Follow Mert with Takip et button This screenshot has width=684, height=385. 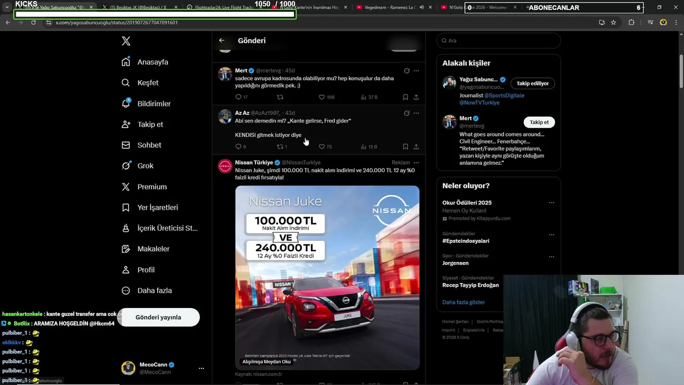(x=539, y=122)
